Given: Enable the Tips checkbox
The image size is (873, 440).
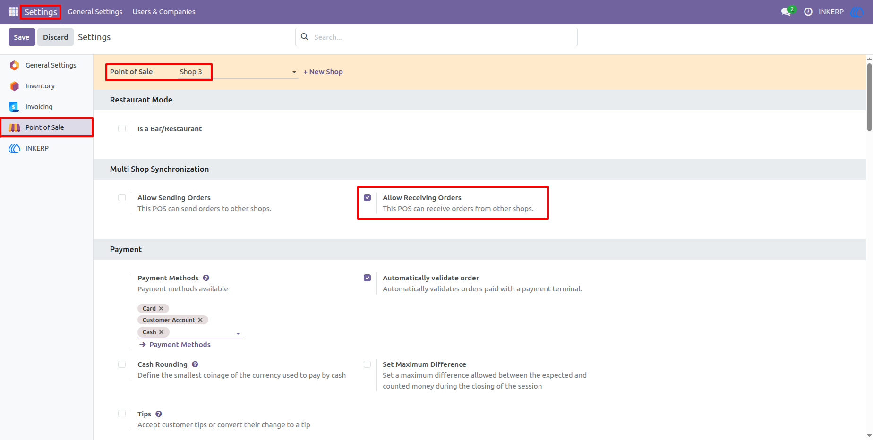Looking at the screenshot, I should click(x=122, y=414).
